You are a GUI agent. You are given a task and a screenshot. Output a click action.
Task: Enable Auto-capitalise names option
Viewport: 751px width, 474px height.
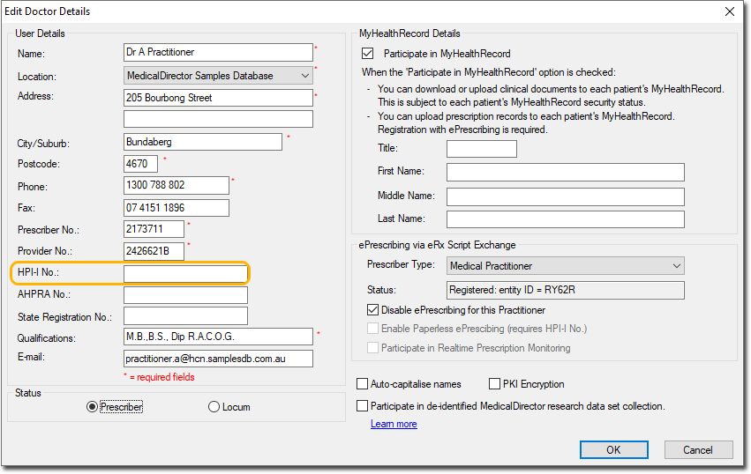pyautogui.click(x=363, y=384)
